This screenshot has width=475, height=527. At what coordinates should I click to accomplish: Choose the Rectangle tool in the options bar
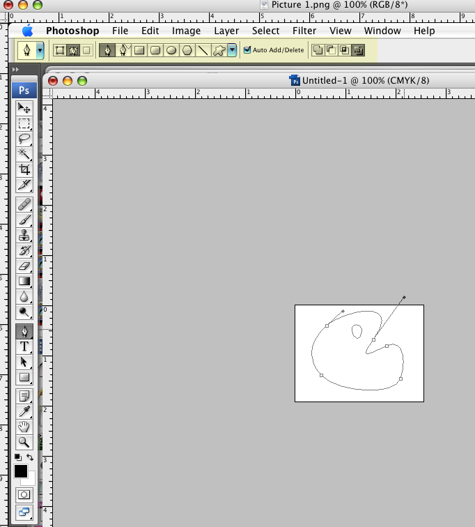point(139,50)
